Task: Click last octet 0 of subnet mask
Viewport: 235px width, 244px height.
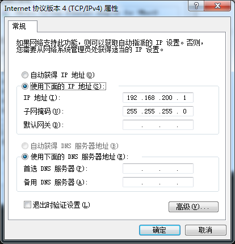Action: click(x=184, y=111)
